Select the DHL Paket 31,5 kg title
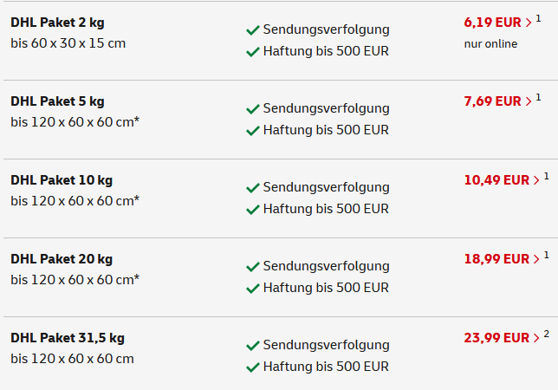This screenshot has width=558, height=390. tap(68, 338)
